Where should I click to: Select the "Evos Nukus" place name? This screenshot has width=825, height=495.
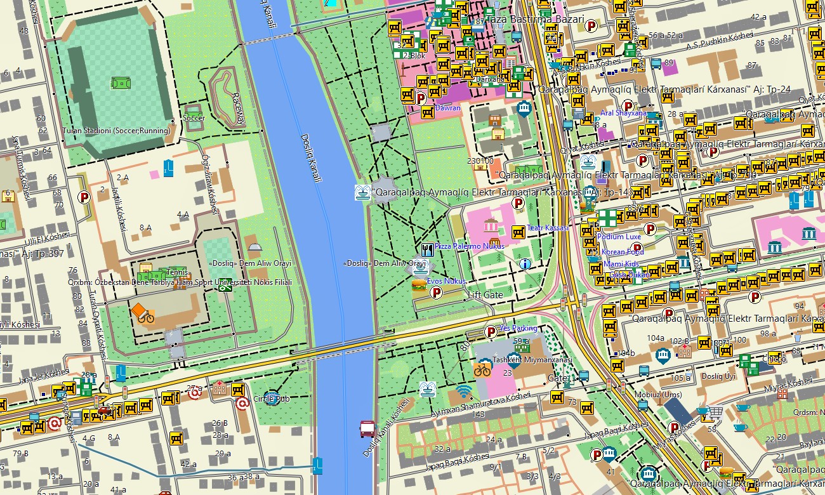[x=447, y=280]
